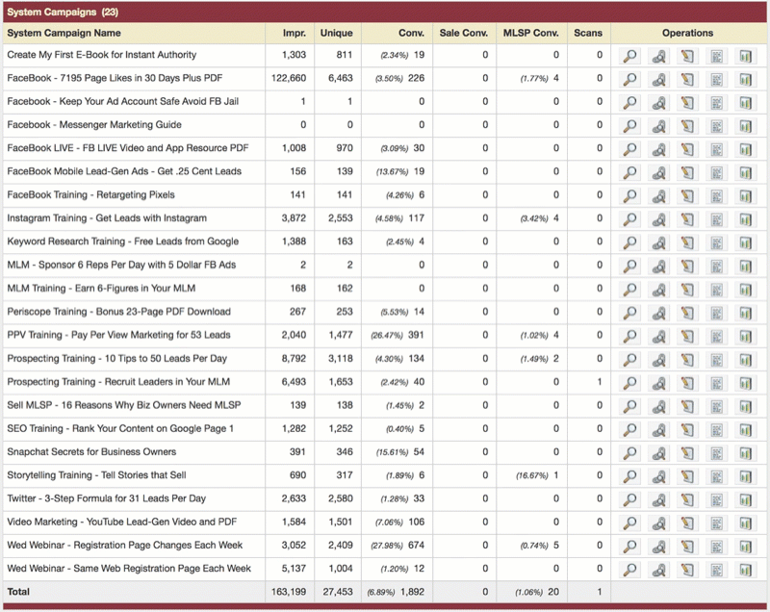This screenshot has height=612, width=770.
Task: Select 'Keyword Research Training - Free Leads from Google'
Action: [x=123, y=242]
